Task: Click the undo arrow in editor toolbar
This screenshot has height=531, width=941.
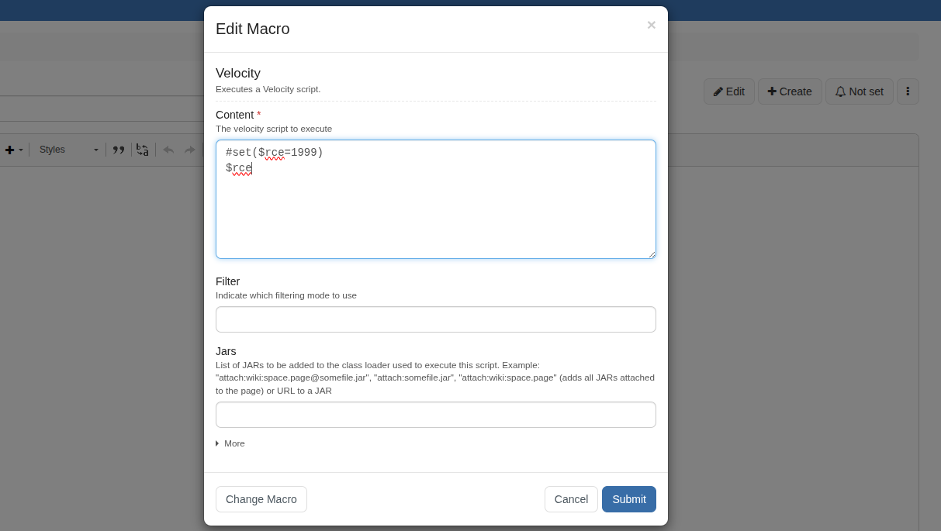Action: (168, 150)
